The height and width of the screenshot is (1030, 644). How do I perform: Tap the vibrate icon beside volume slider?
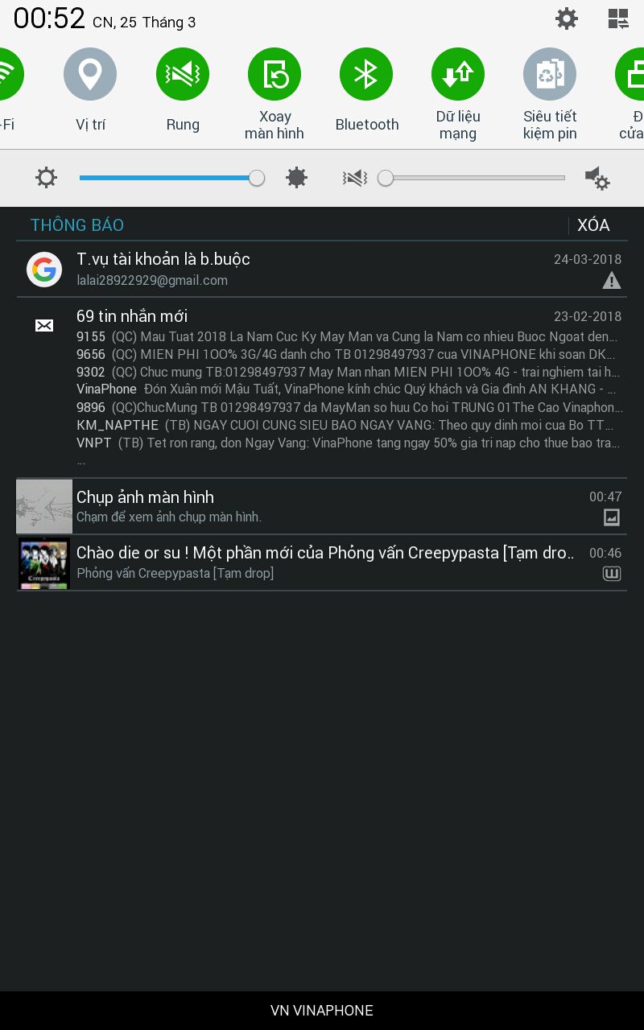355,178
